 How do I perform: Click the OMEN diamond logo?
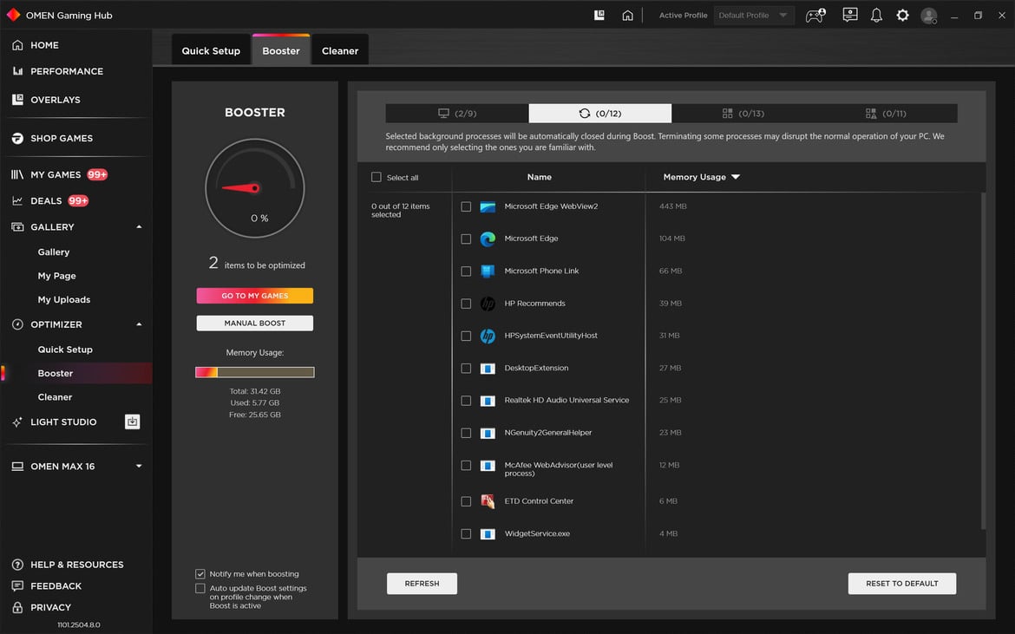(13, 14)
